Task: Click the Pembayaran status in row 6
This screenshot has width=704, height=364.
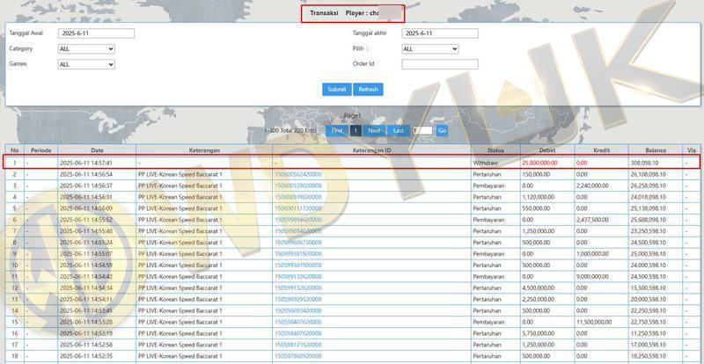Action: point(488,220)
